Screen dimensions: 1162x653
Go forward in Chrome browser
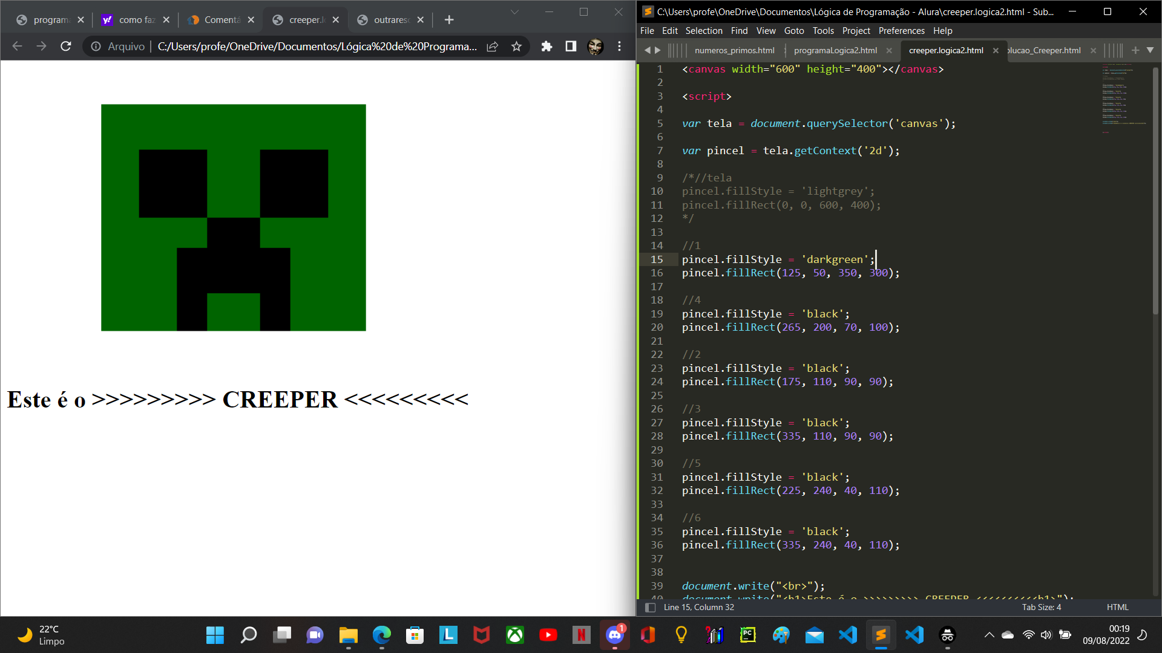[x=41, y=46]
